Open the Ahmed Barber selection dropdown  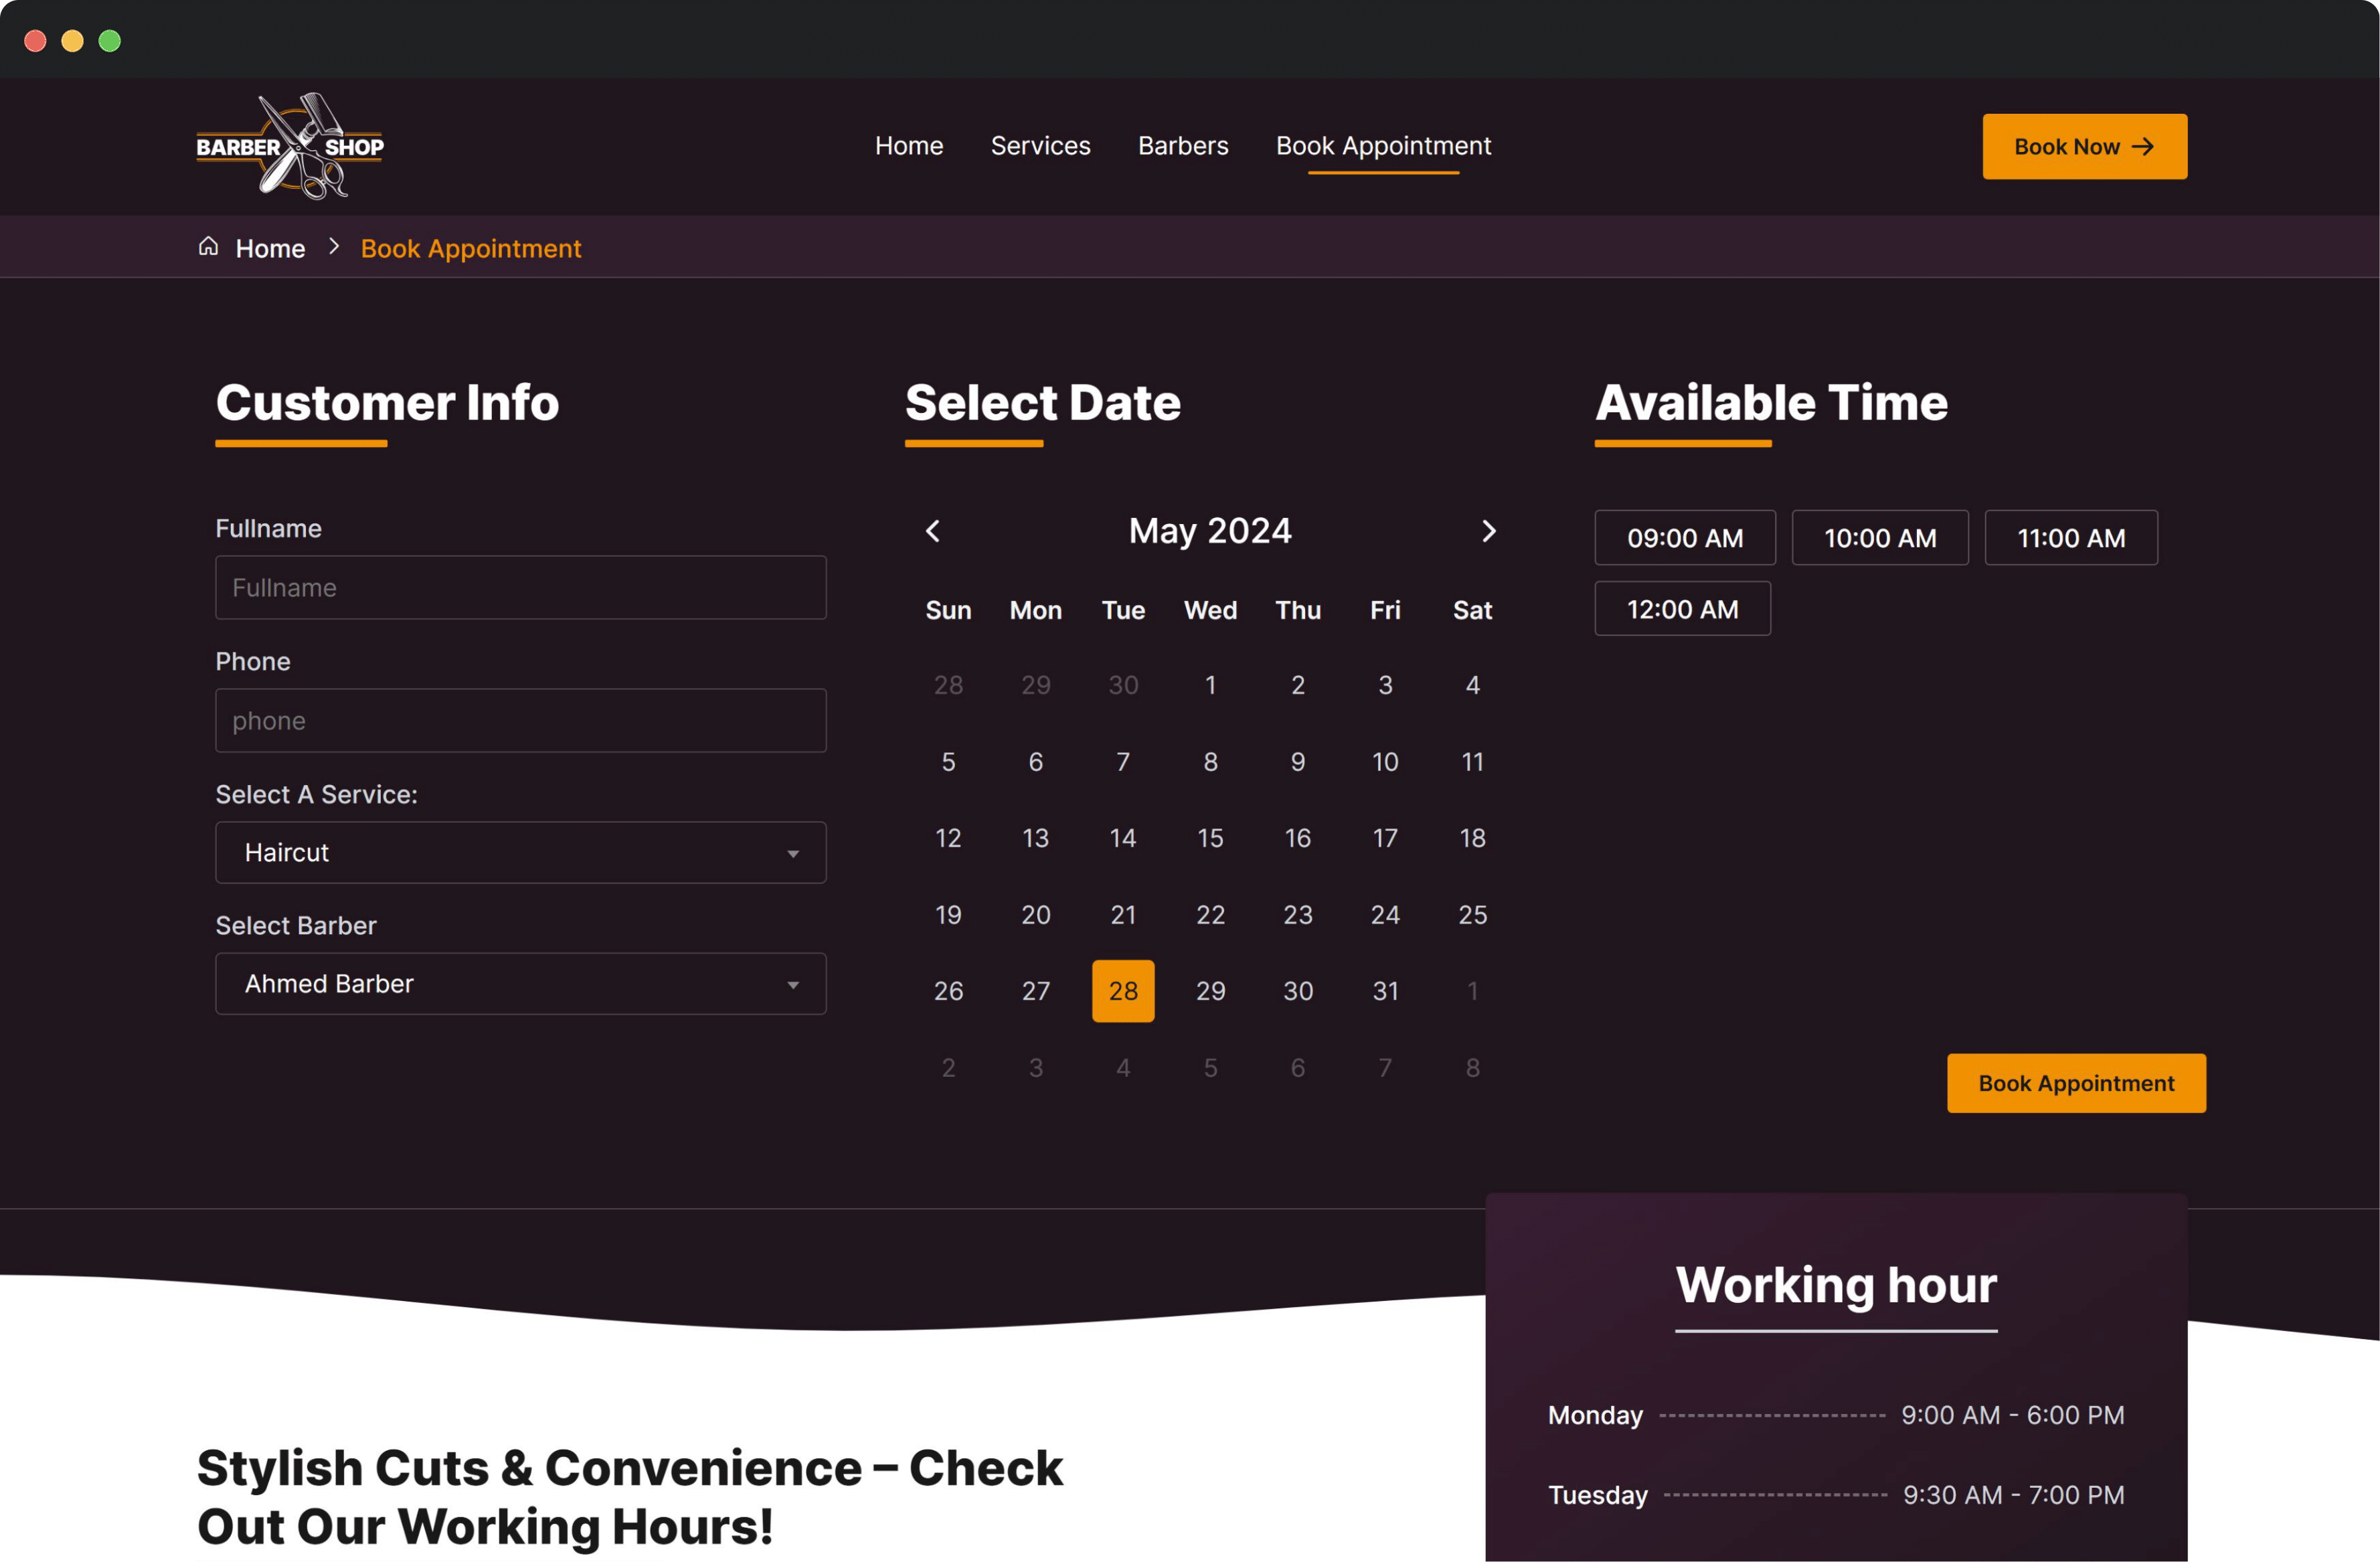[x=520, y=983]
